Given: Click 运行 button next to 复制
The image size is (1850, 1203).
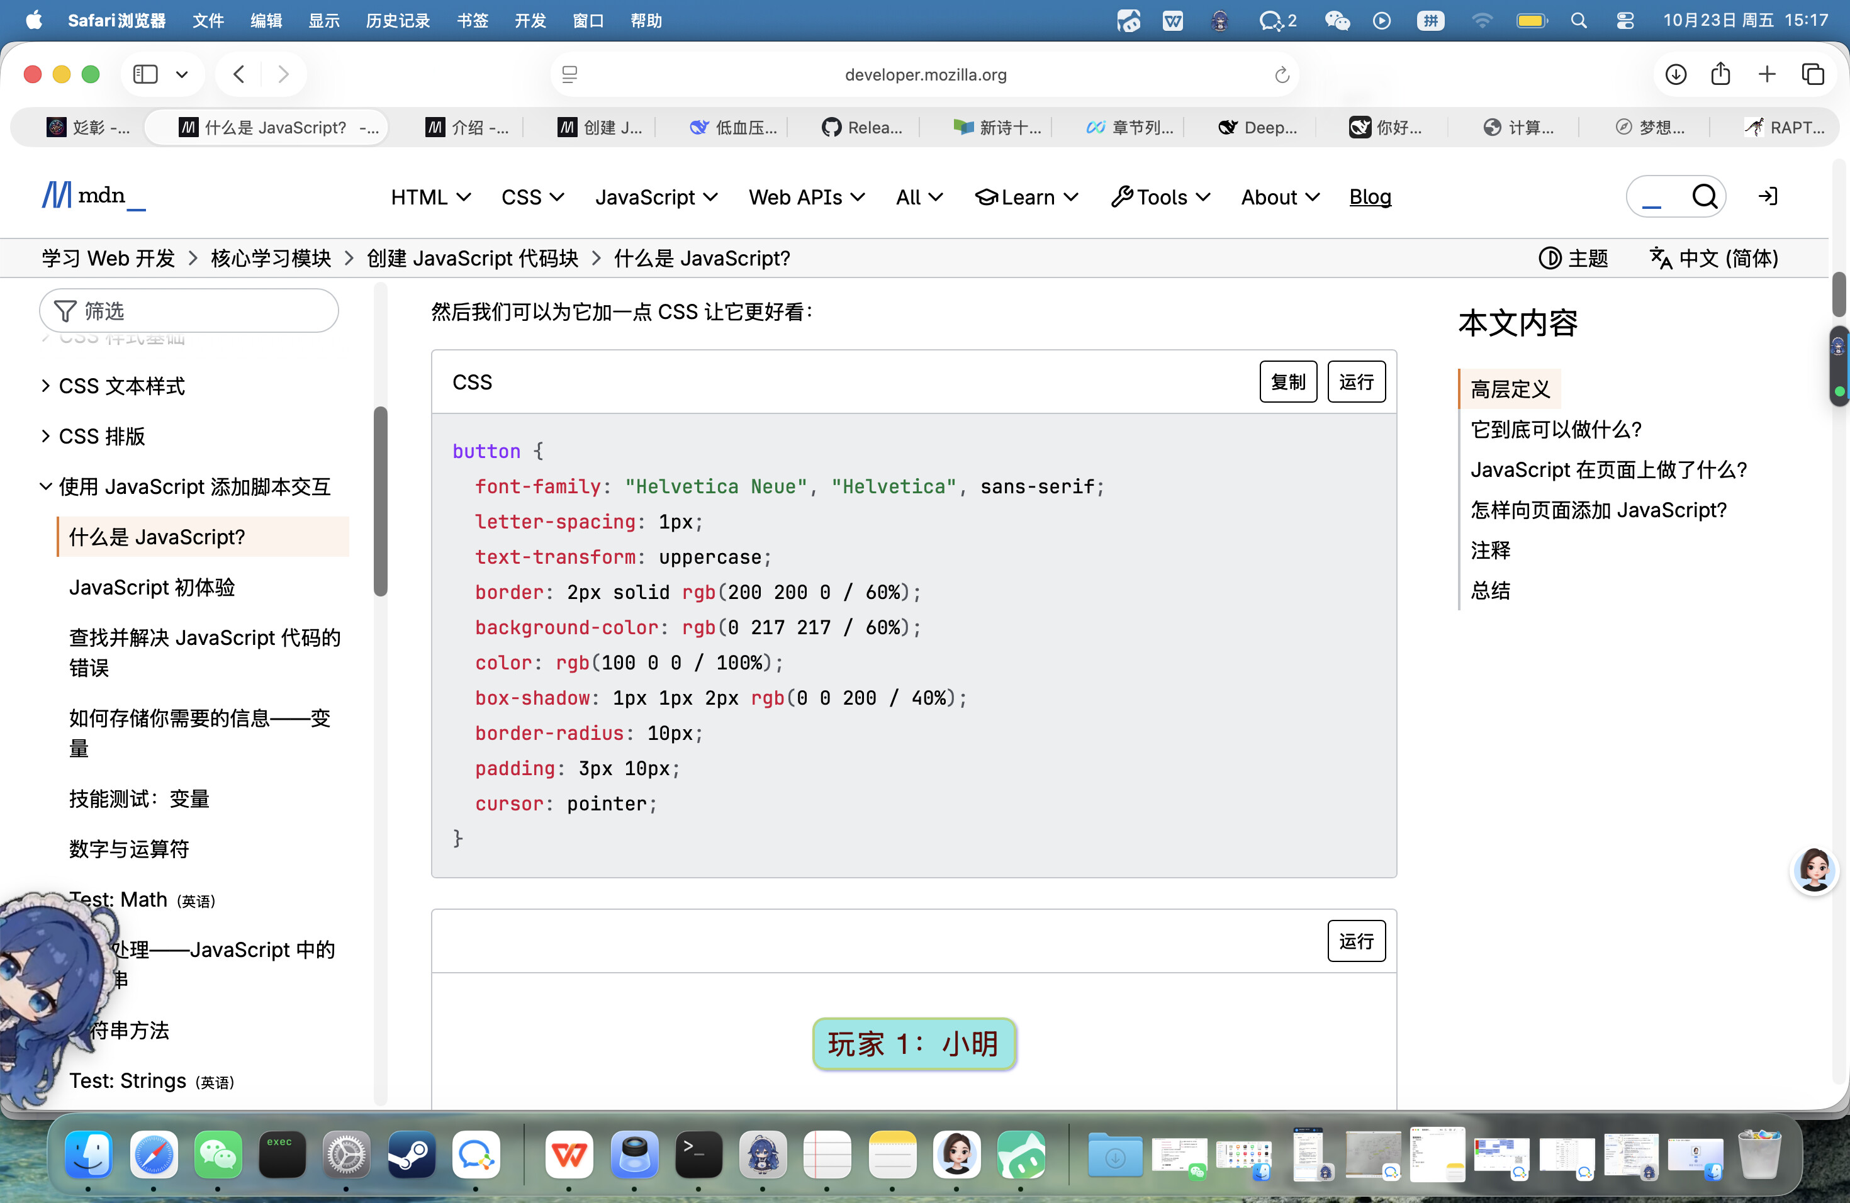Looking at the screenshot, I should pyautogui.click(x=1357, y=381).
